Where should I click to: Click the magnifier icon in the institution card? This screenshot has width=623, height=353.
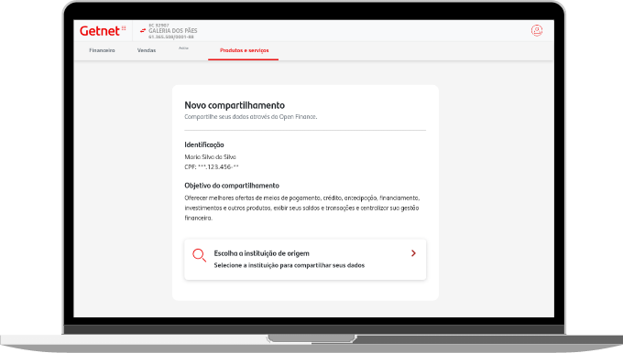pyautogui.click(x=199, y=255)
